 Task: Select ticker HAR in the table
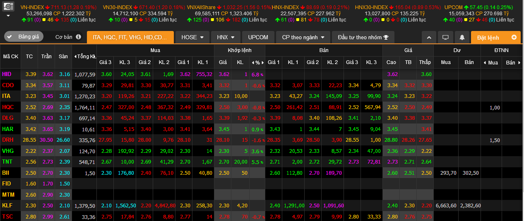coord(7,129)
